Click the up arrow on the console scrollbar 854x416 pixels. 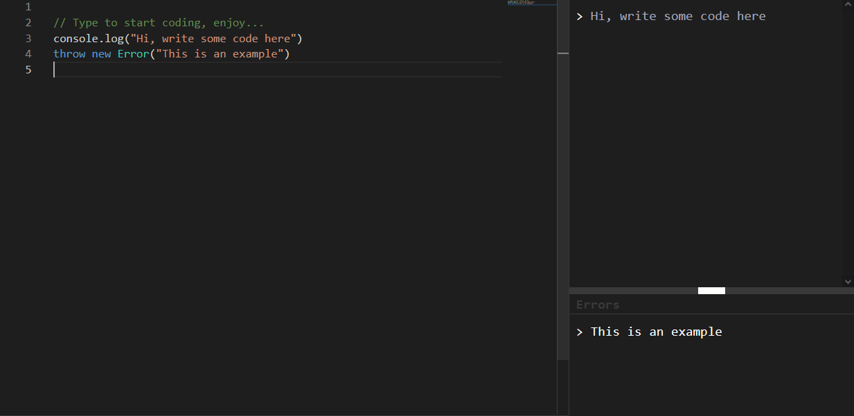pyautogui.click(x=848, y=3)
